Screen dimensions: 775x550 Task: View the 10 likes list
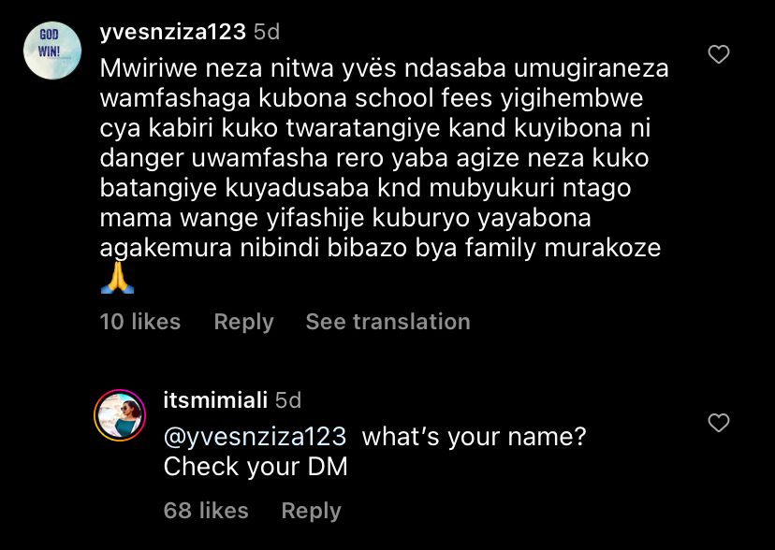[140, 322]
